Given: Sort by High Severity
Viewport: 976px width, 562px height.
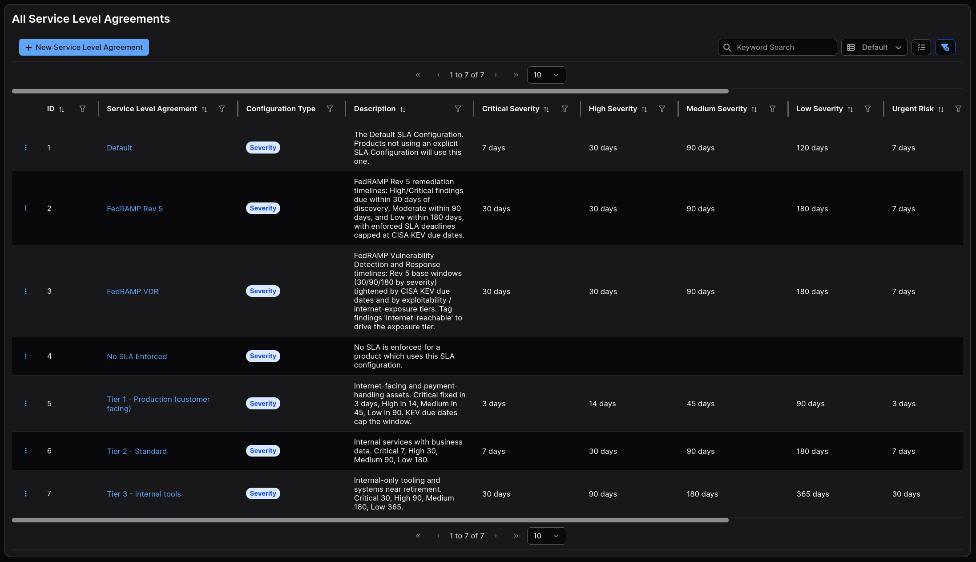Looking at the screenshot, I should [644, 109].
